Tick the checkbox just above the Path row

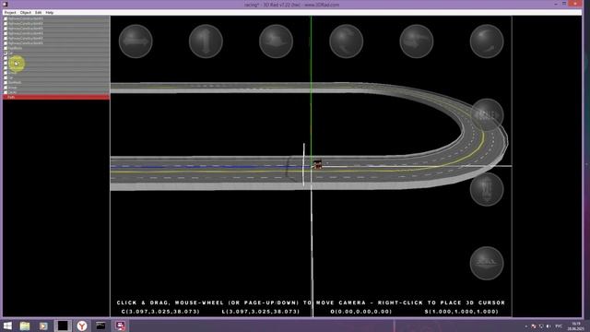[x=6, y=92]
